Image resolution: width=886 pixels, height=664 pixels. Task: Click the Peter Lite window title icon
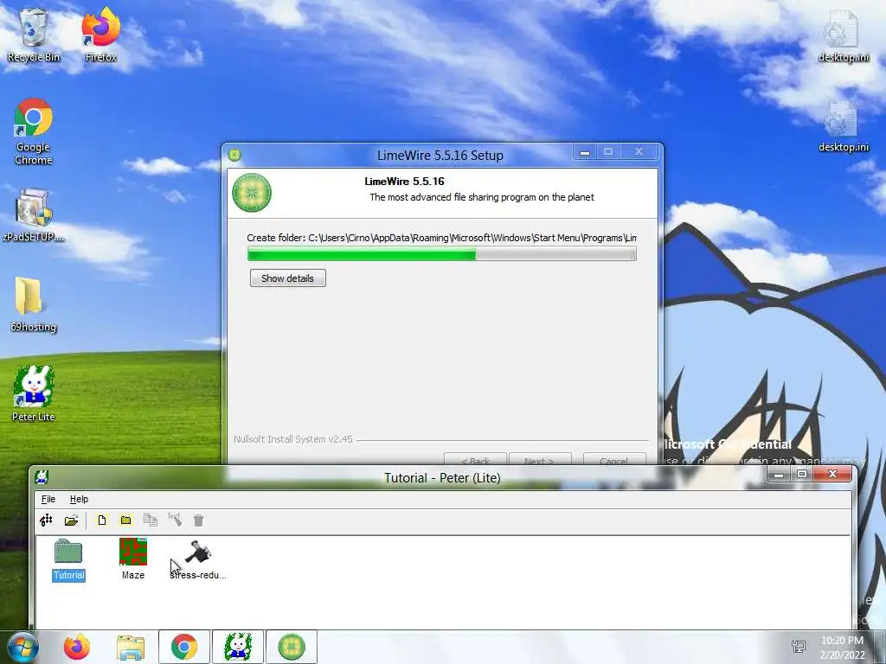(x=42, y=477)
